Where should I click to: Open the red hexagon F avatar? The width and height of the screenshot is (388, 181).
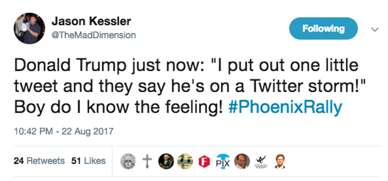(204, 162)
